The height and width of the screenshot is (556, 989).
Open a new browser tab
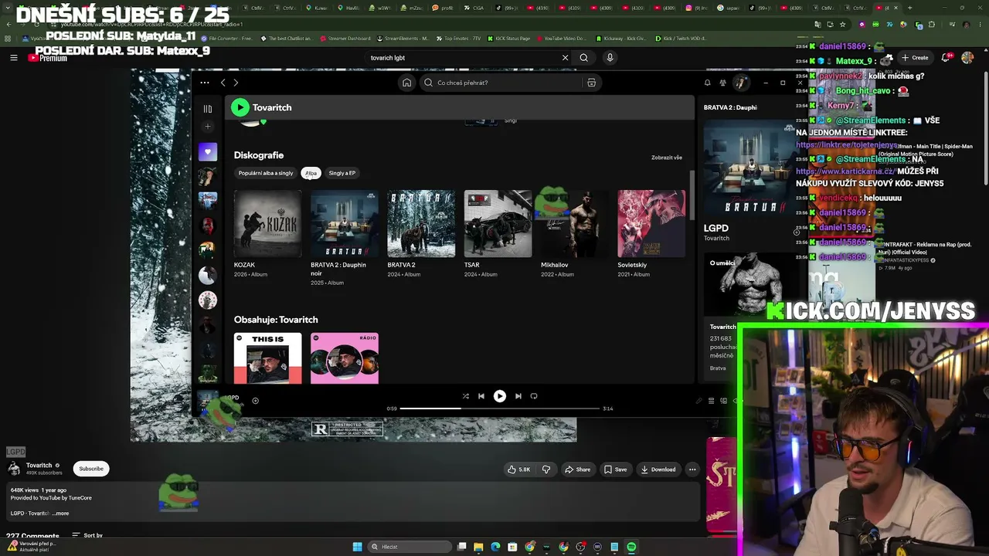909,8
